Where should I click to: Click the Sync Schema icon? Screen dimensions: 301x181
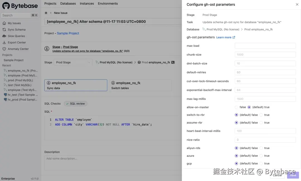(4, 29)
